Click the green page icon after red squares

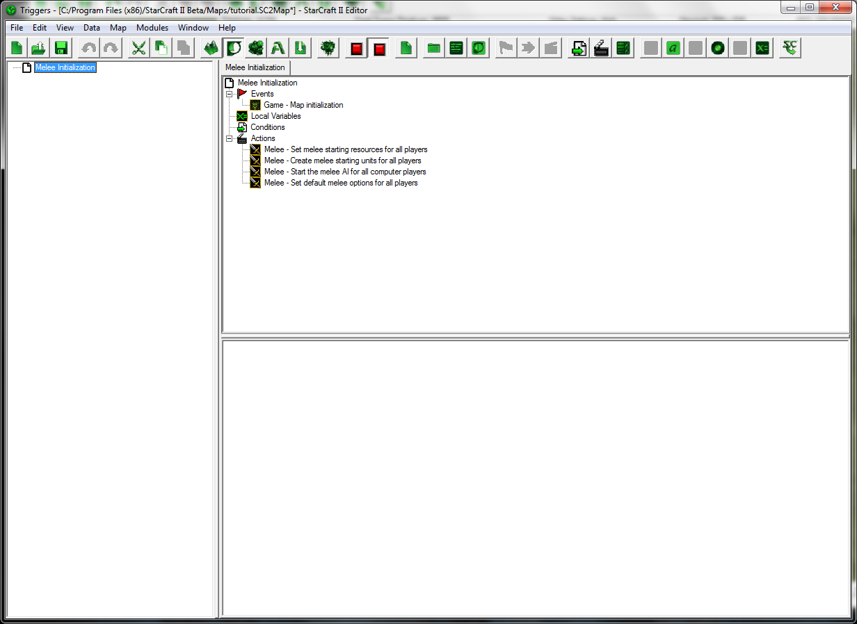click(406, 48)
